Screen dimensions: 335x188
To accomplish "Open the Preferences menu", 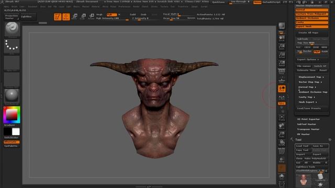I will click(125, 7).
